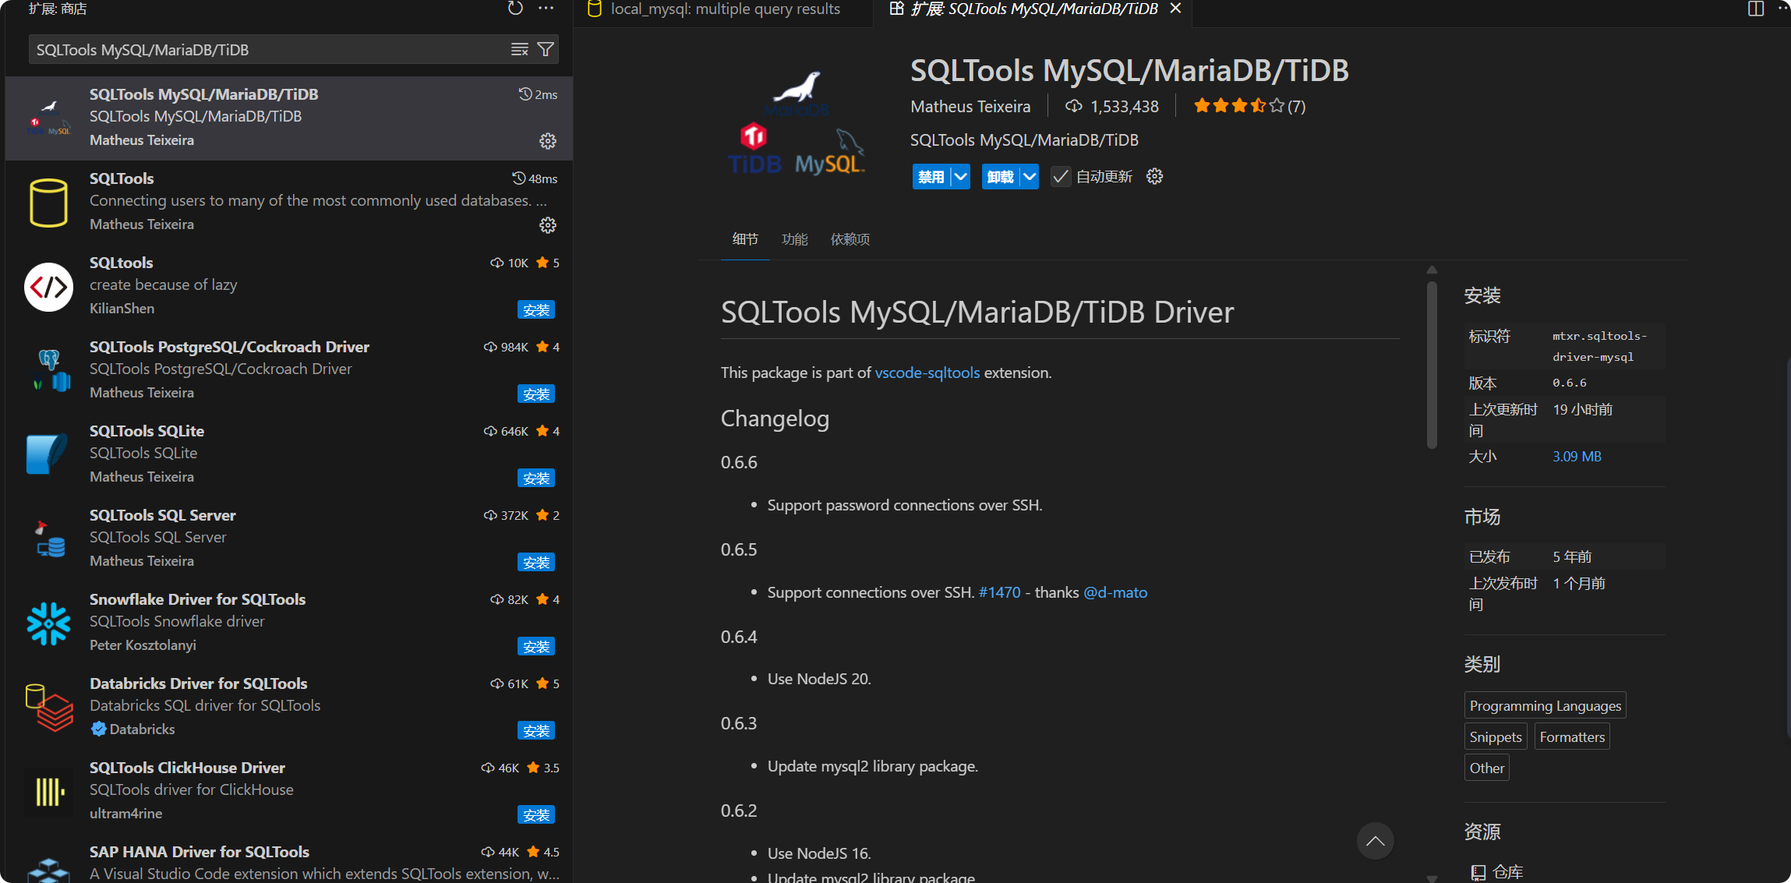
Task: Open more actions menu of the extensions panel
Action: point(546,8)
